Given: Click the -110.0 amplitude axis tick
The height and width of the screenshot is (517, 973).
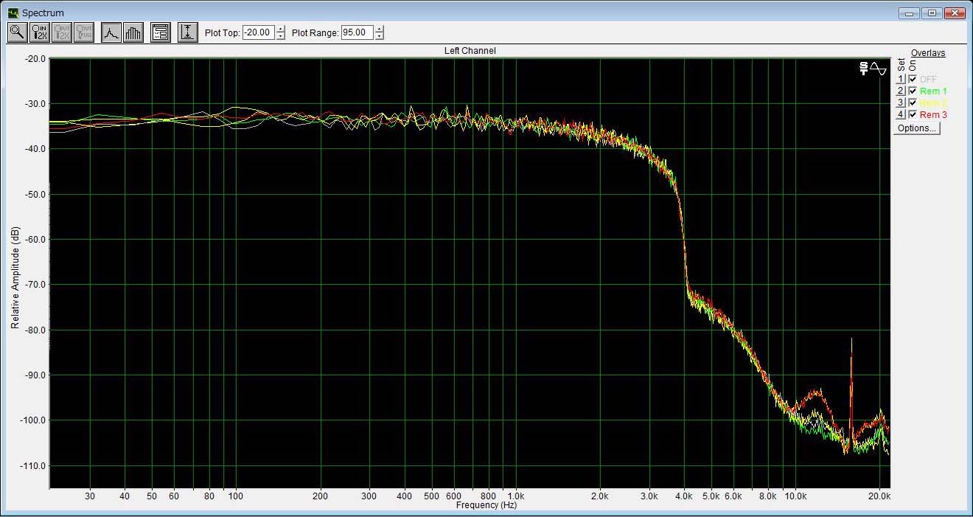Looking at the screenshot, I should [35, 466].
